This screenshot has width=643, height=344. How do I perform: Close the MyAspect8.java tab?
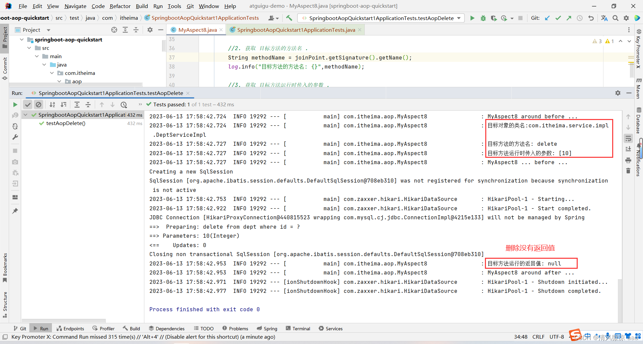pos(221,30)
